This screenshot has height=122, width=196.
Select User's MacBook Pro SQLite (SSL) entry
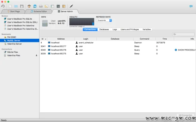pyautogui.click(x=22, y=22)
